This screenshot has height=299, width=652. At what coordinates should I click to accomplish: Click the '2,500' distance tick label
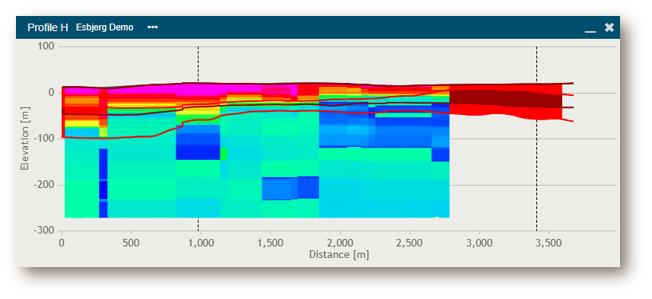tap(409, 243)
